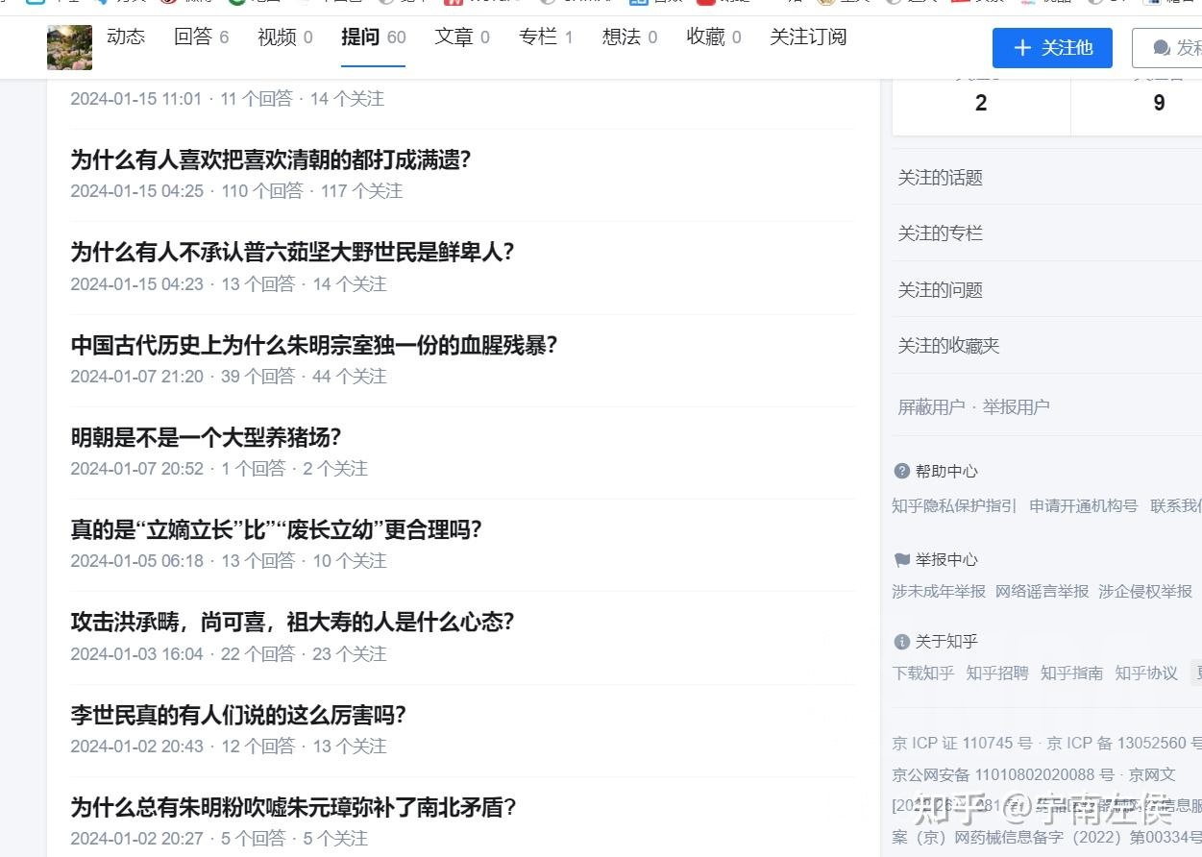1202x857 pixels.
Task: Open the 申请开通机构号 link
Action: [x=1083, y=505]
